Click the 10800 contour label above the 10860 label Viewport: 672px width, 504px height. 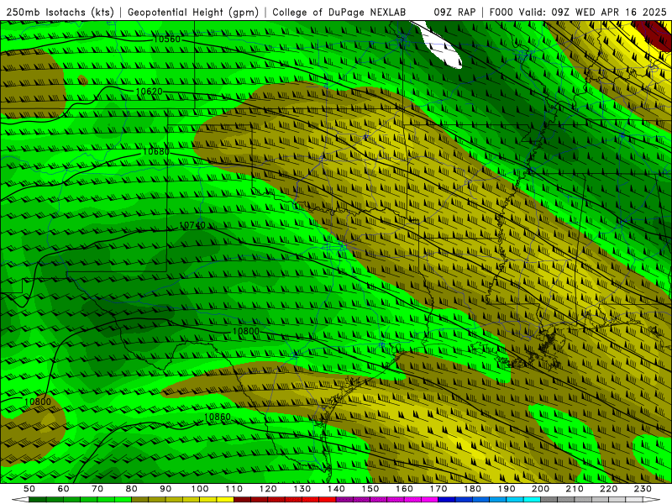tap(246, 331)
